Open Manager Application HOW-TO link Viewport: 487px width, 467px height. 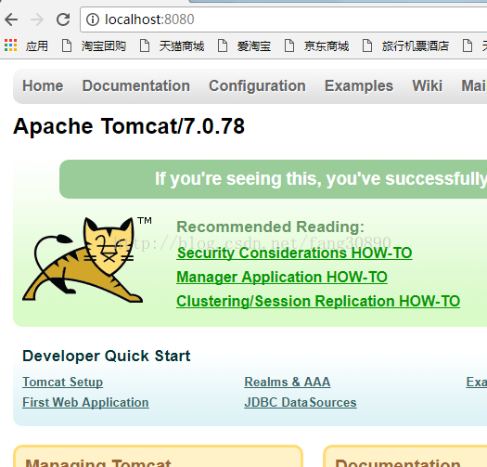[282, 277]
